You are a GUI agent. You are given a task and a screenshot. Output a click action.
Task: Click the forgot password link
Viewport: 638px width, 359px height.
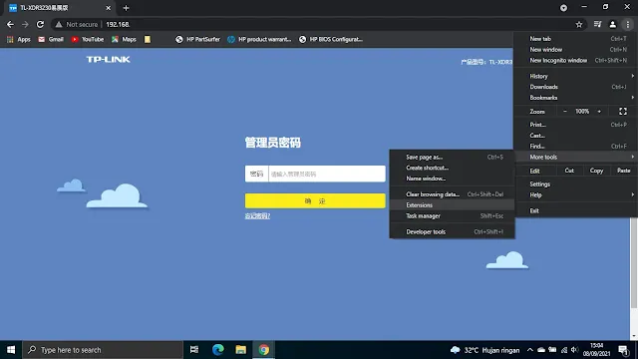click(x=257, y=215)
